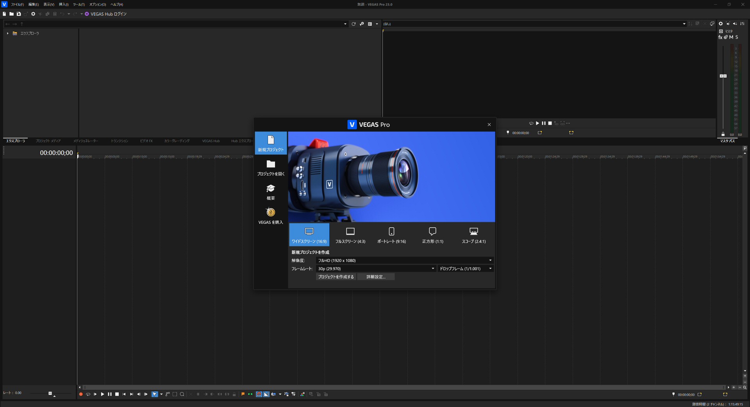Switch to the トランジション tab

pos(119,141)
